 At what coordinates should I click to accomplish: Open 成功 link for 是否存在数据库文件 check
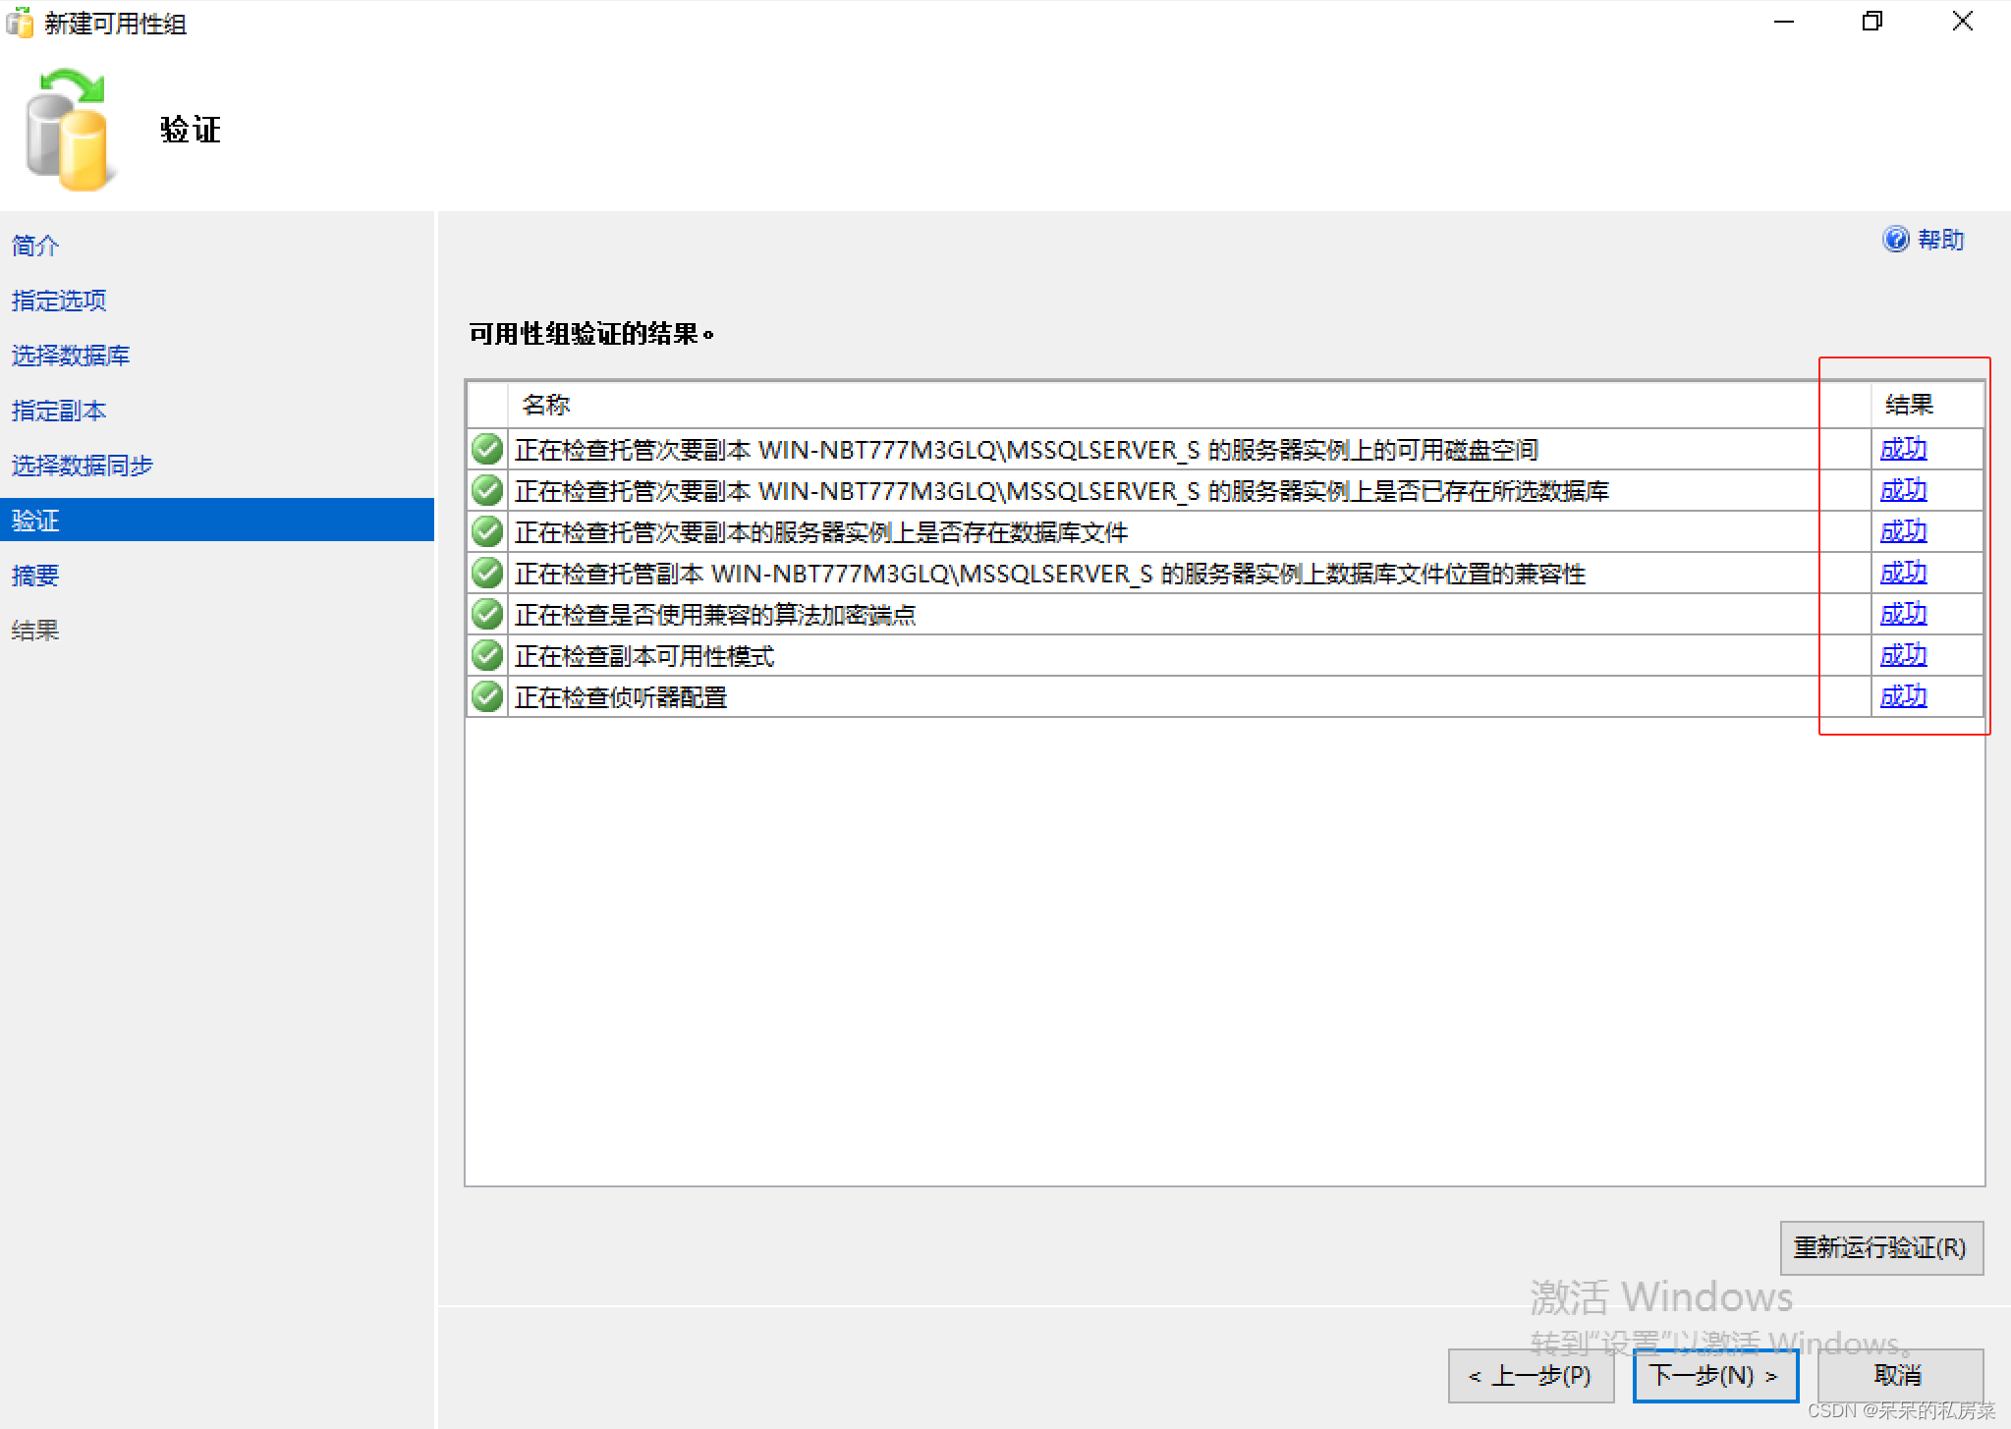[1903, 532]
